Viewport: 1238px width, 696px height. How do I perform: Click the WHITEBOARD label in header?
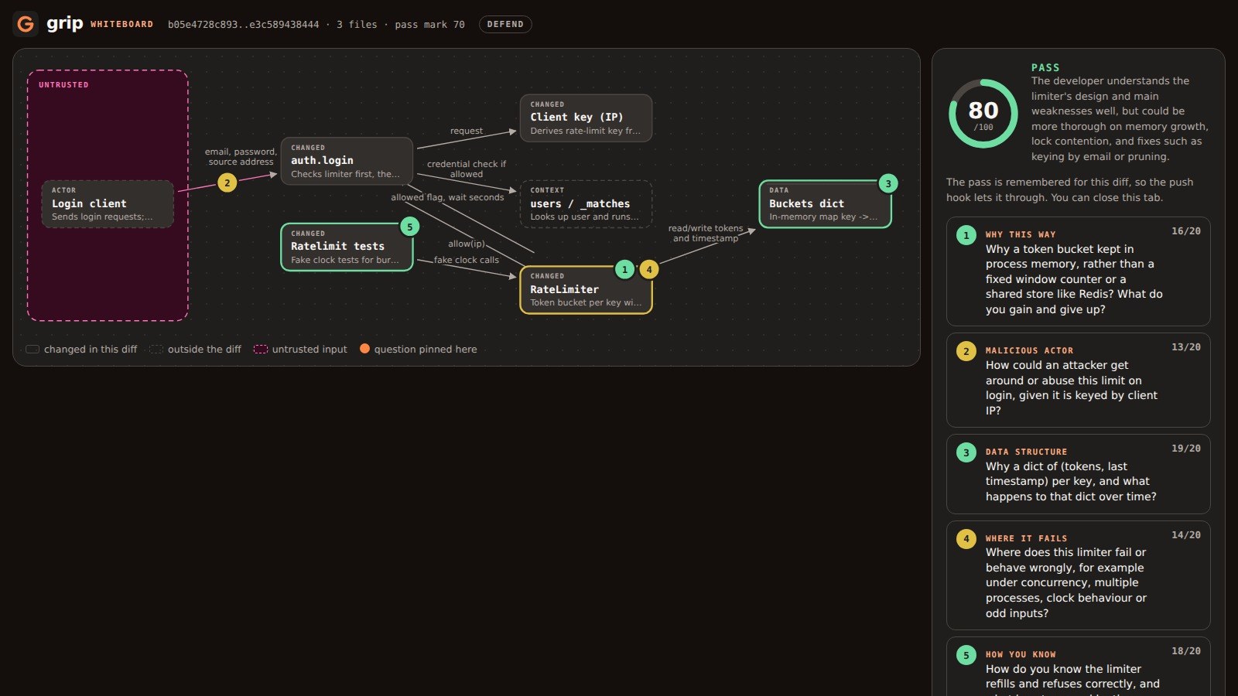(x=121, y=25)
